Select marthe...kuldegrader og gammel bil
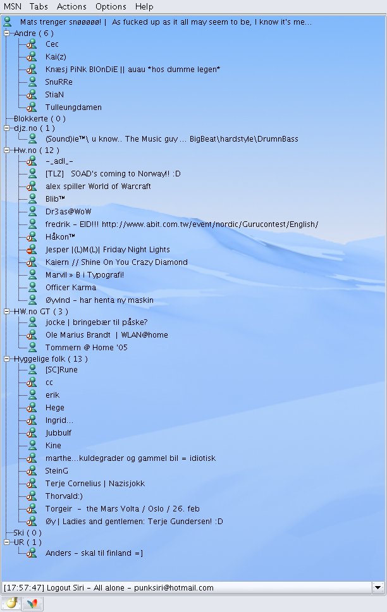The image size is (387, 612). point(130,458)
